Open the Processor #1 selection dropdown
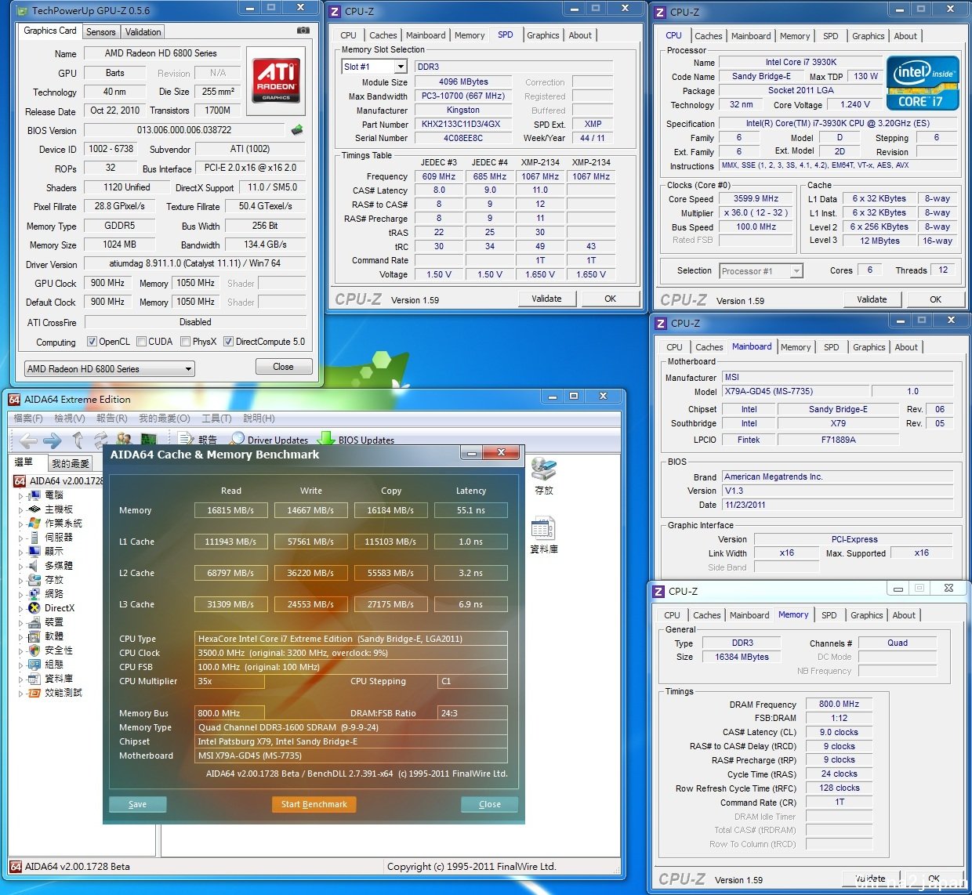This screenshot has height=895, width=972. click(761, 271)
